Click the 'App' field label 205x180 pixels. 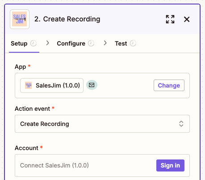[x=21, y=67]
